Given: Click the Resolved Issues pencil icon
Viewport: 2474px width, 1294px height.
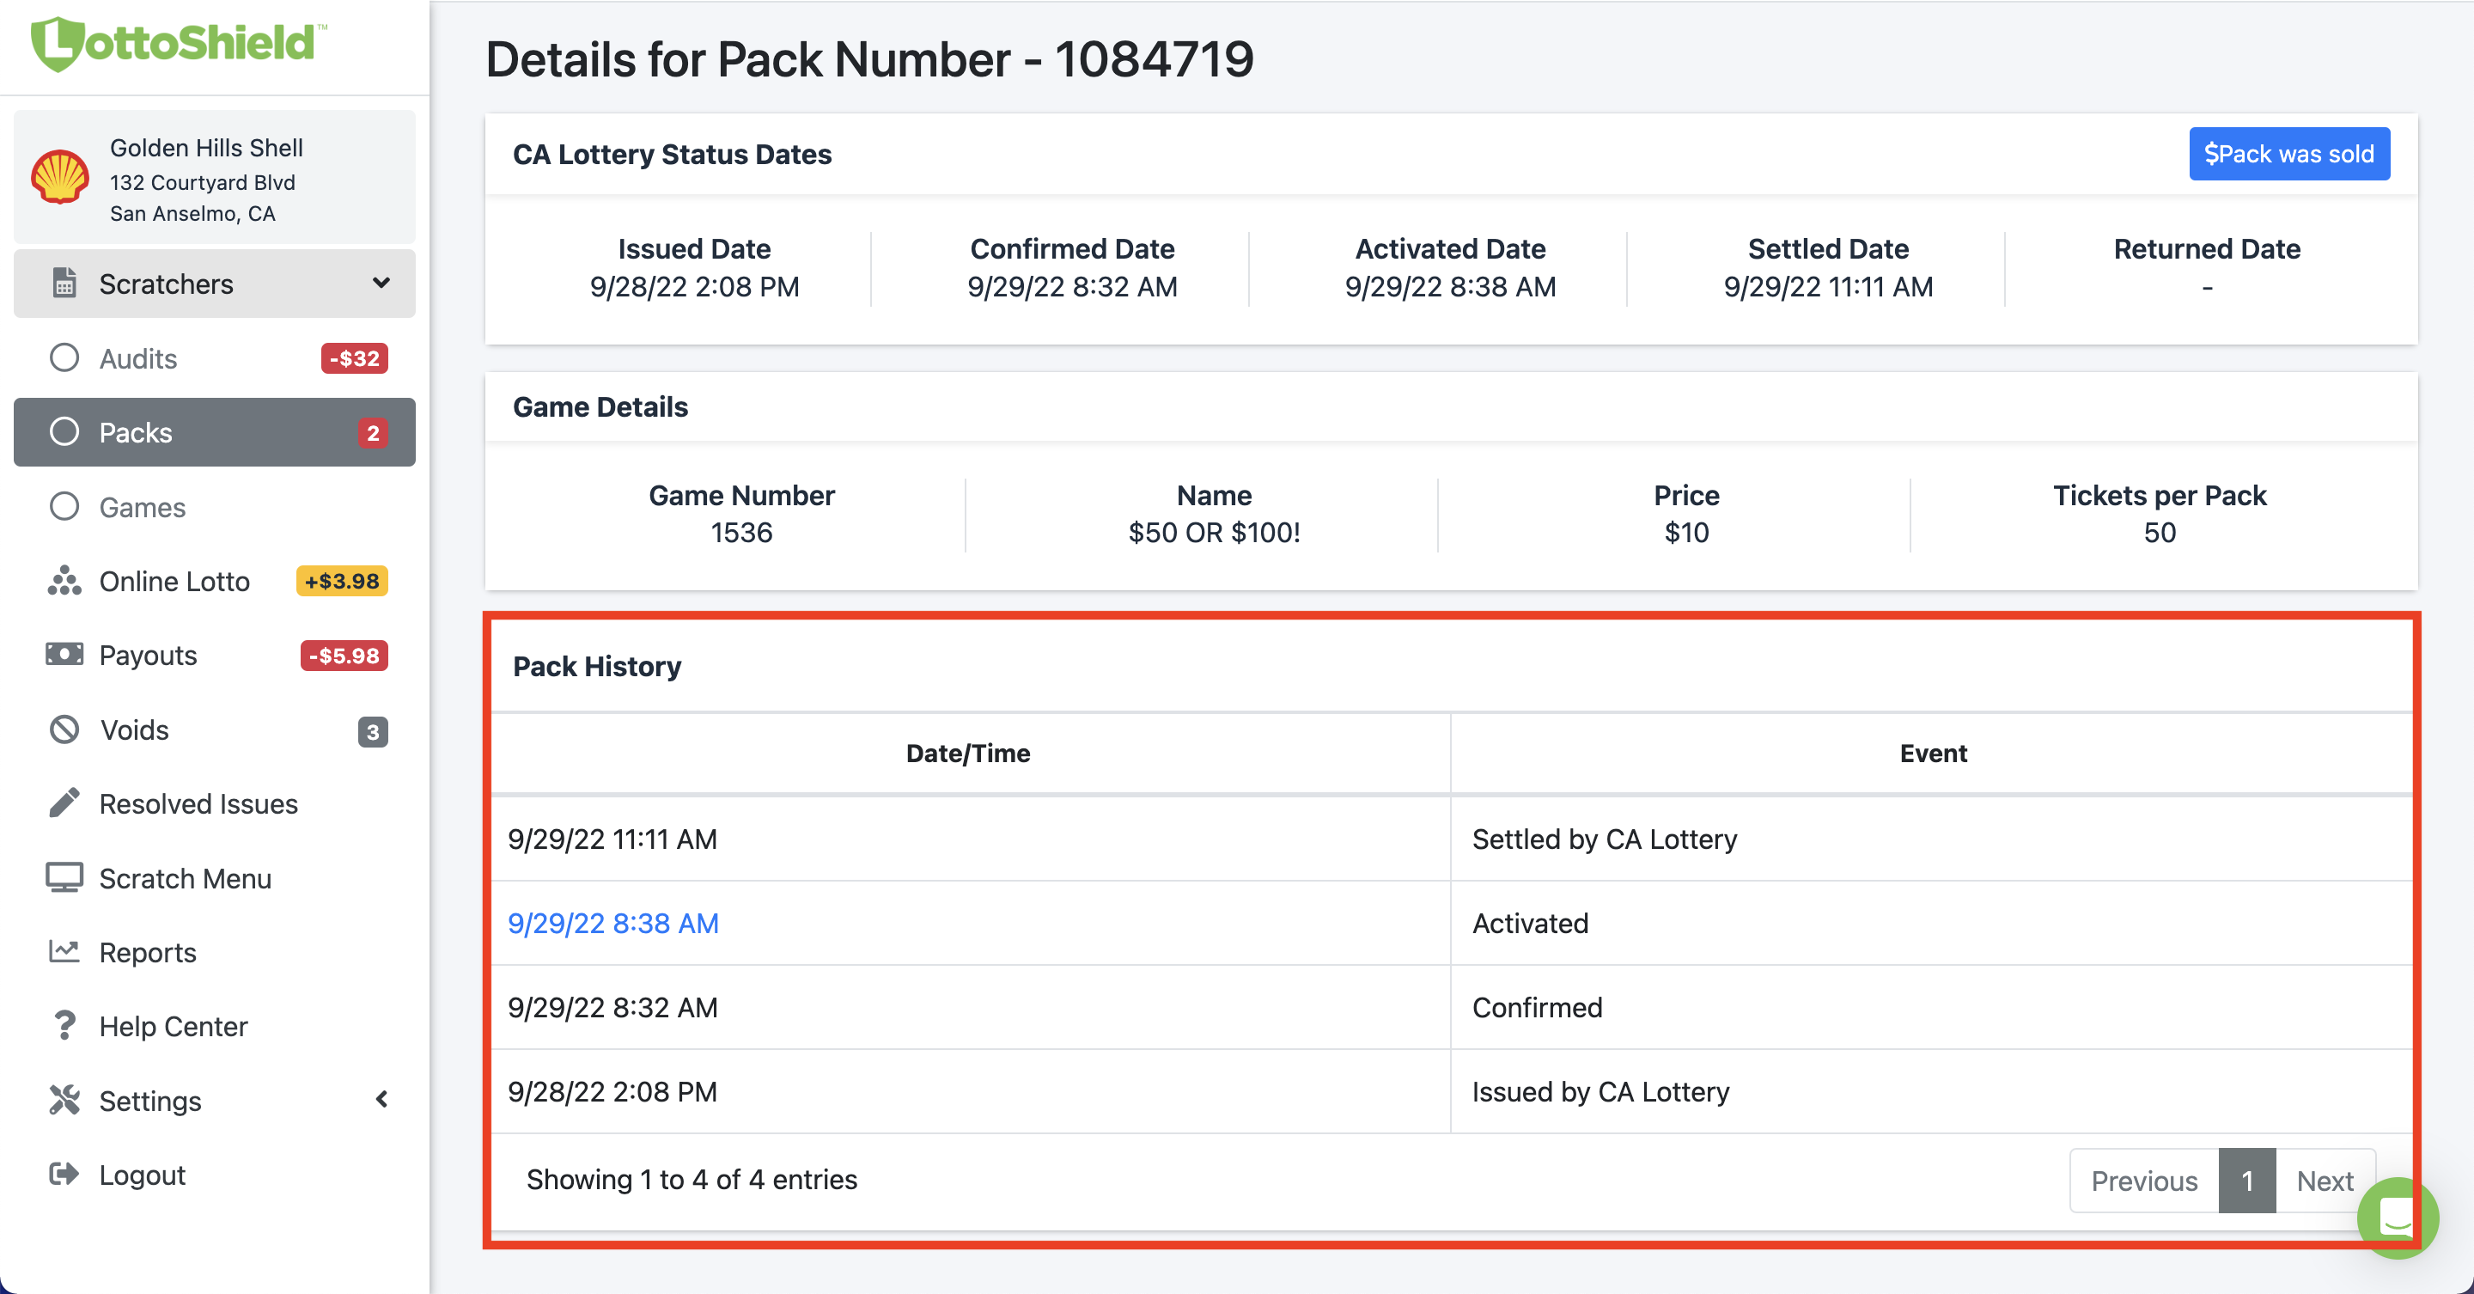Looking at the screenshot, I should pos(64,803).
